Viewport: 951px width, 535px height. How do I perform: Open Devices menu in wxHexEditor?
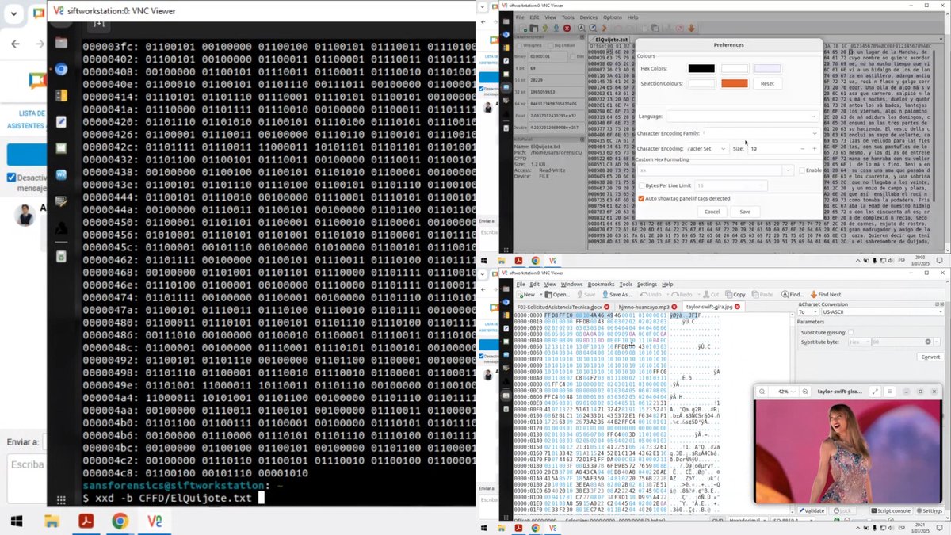588,17
